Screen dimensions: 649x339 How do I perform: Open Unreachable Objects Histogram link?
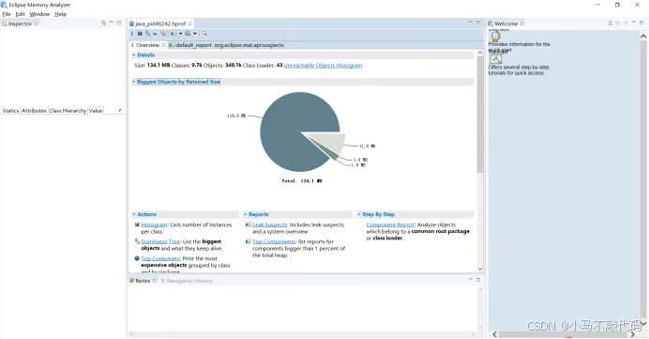[323, 66]
